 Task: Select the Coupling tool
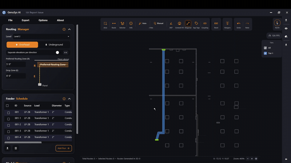(205, 25)
